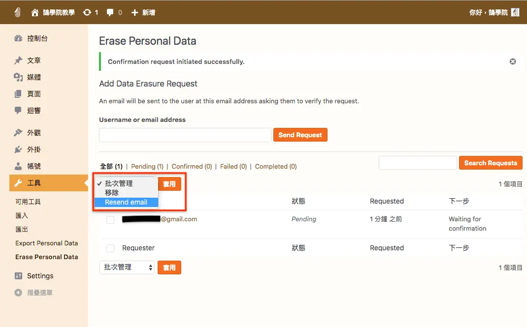Dismiss the confirmation request notice
Image resolution: width=527 pixels, height=327 pixels.
(513, 61)
